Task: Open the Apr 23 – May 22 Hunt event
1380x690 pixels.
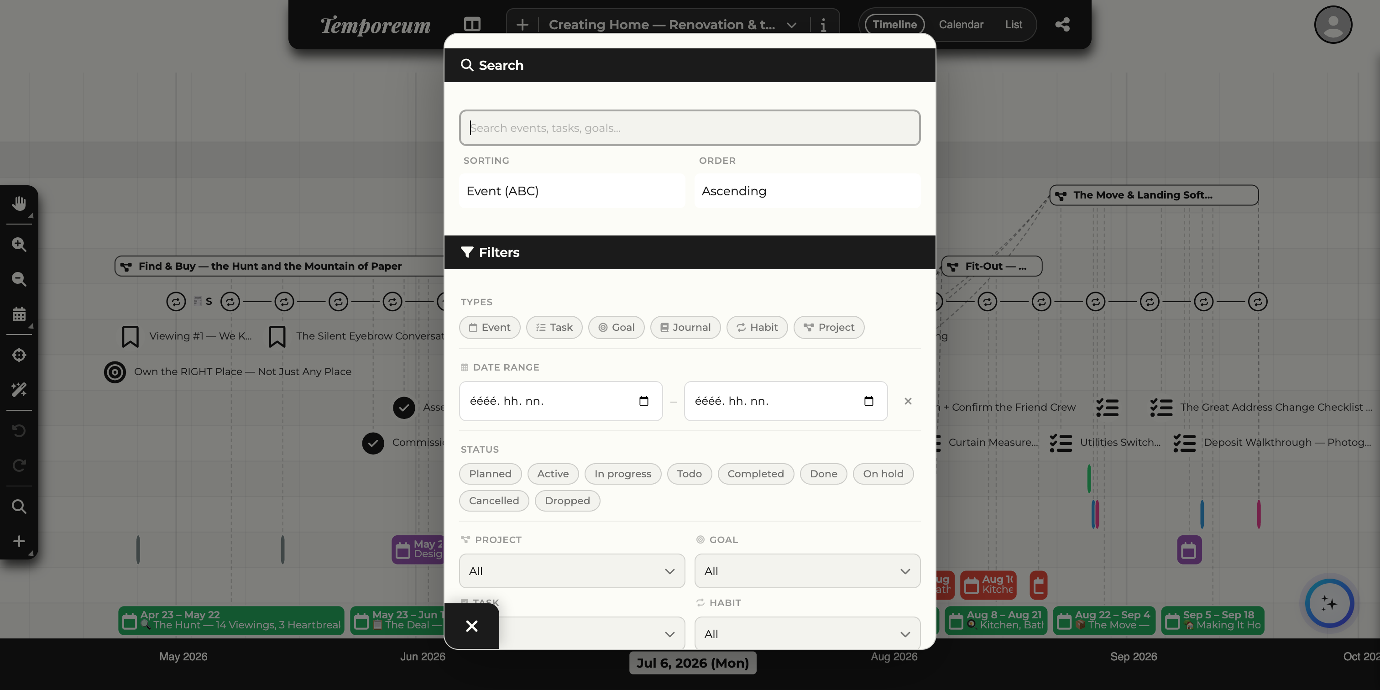Action: tap(231, 620)
